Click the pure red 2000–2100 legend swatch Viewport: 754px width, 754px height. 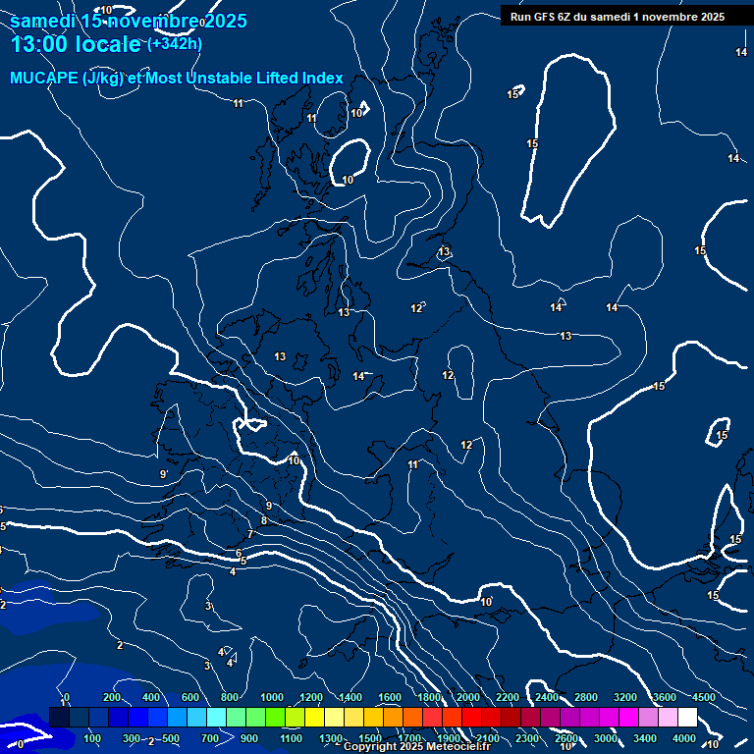pyautogui.click(x=471, y=717)
